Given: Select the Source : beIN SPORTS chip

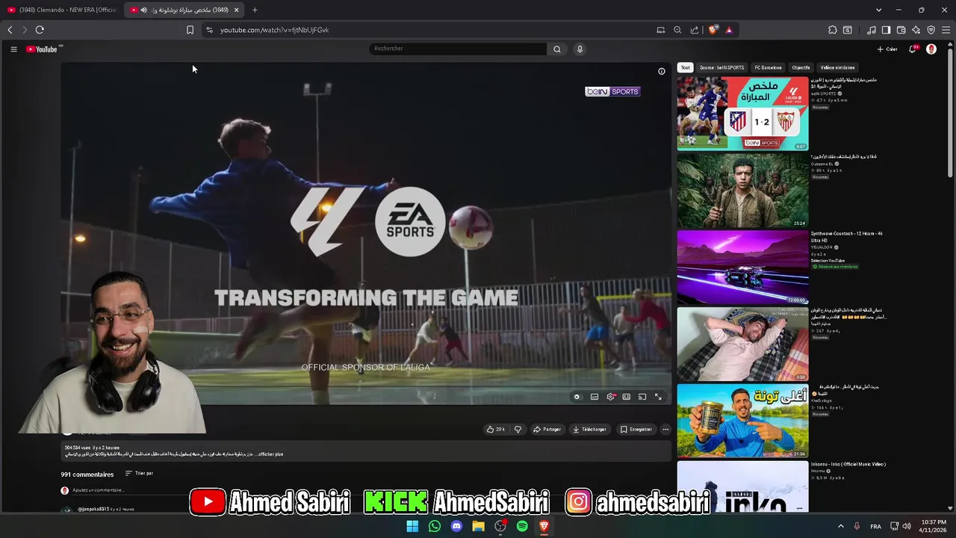Looking at the screenshot, I should (721, 67).
